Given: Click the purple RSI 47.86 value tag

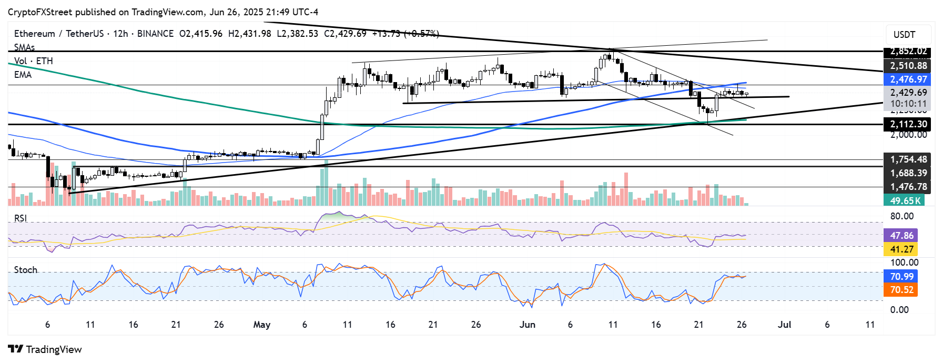Looking at the screenshot, I should tap(901, 235).
